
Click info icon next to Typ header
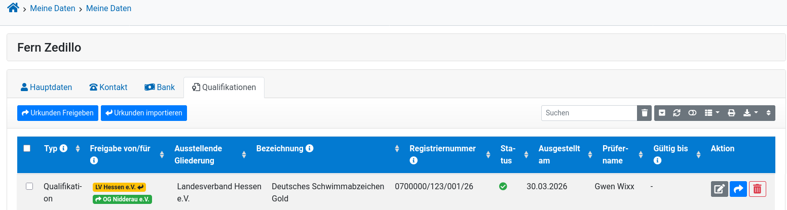point(63,148)
